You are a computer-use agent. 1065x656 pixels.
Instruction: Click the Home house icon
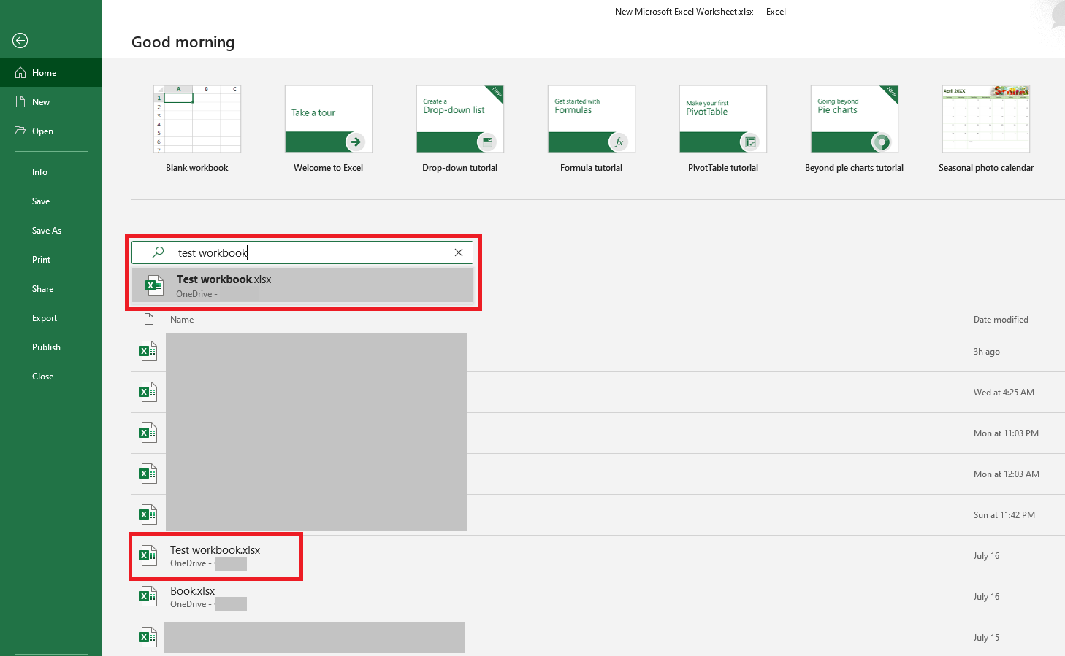(20, 73)
